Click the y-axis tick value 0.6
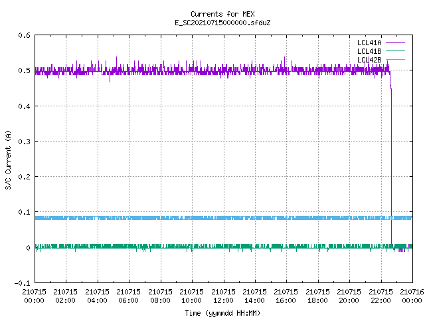The height and width of the screenshot is (319, 425). tap(24, 35)
